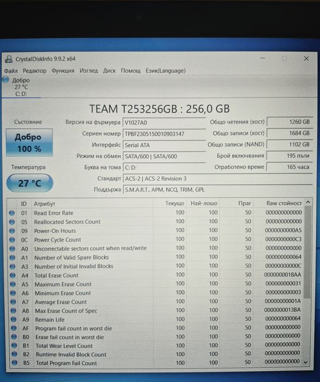Select the disk status circle for drive C: D:

(x=5, y=80)
